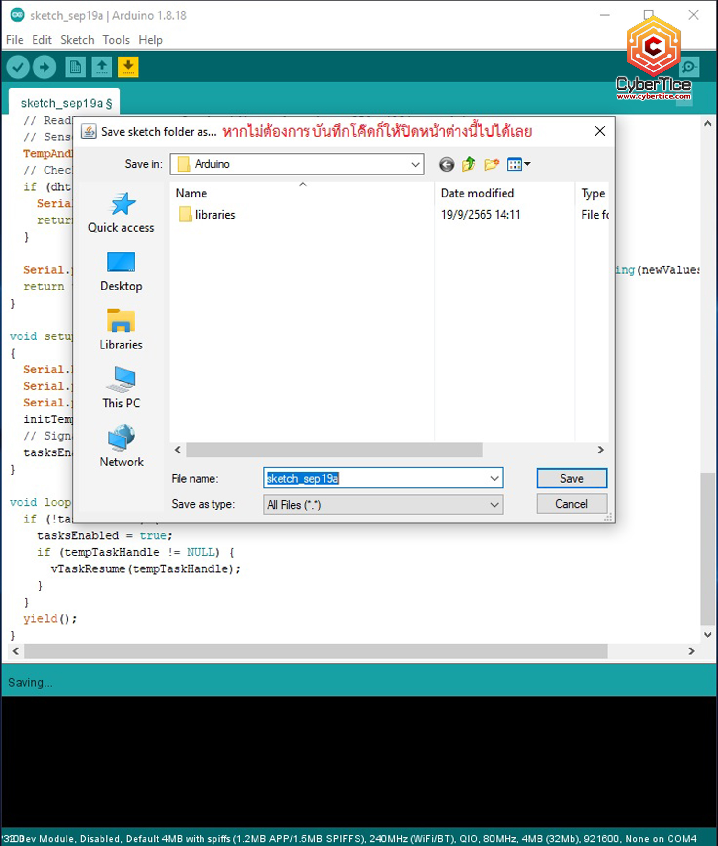Expand the Save in folder dropdown
718x846 pixels.
pyautogui.click(x=415, y=165)
